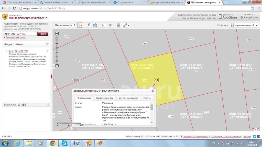The image size is (262, 147).
Task: Choose the area measurement tool
Action: click(110, 25)
